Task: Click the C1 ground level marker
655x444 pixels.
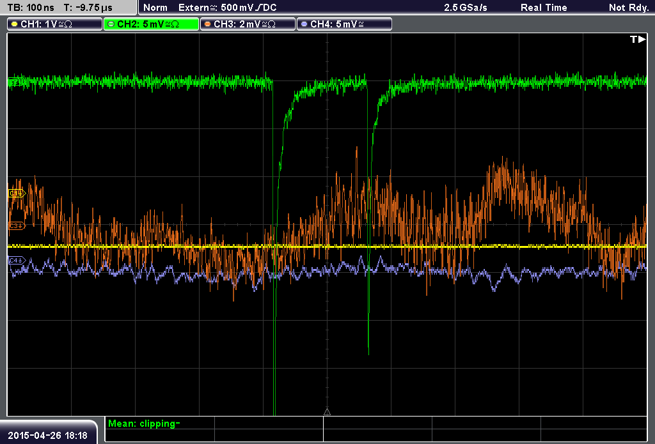Action: click(x=17, y=193)
